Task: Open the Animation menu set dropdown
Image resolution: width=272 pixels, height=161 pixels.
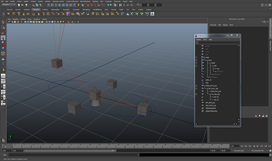Action: 8,5
